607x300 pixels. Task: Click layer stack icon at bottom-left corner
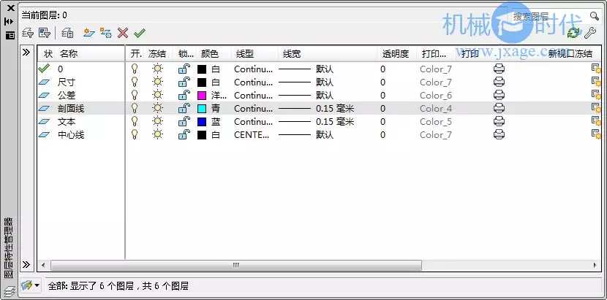point(10,291)
